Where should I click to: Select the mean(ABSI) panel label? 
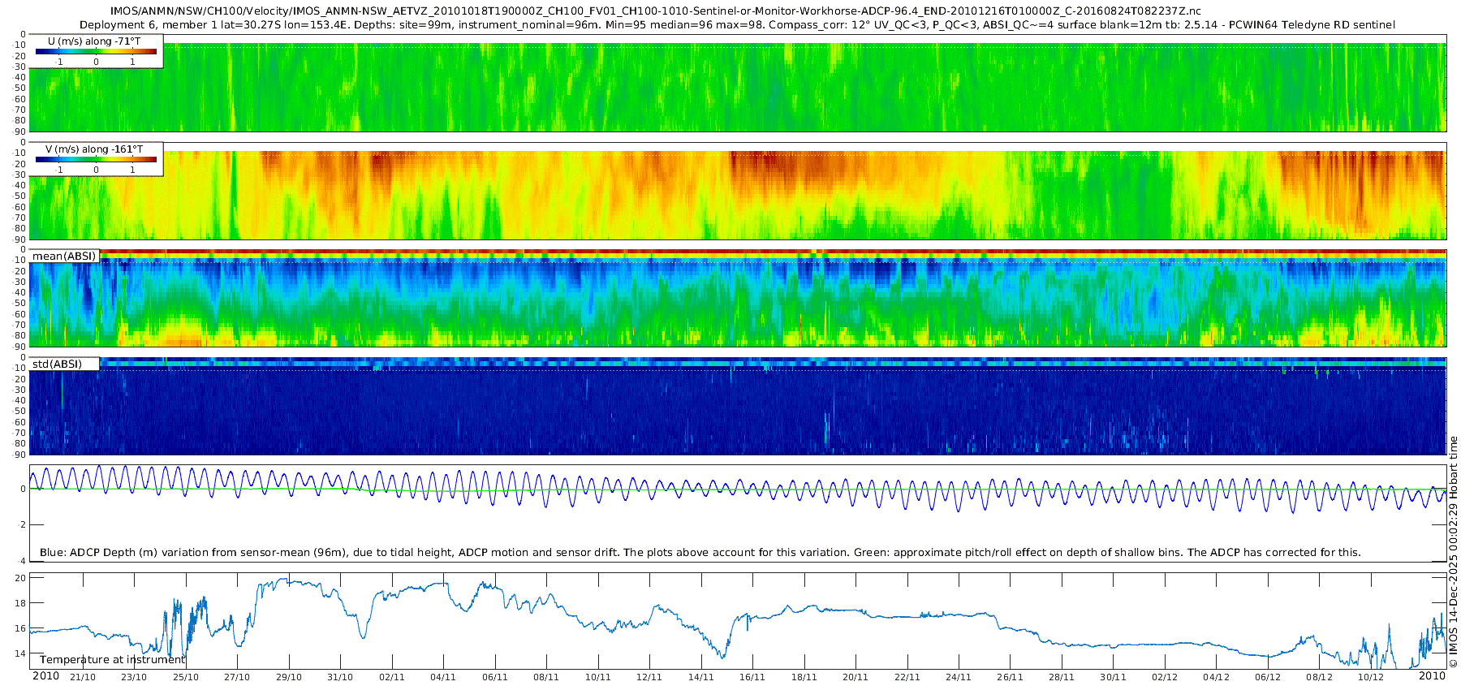(x=64, y=257)
